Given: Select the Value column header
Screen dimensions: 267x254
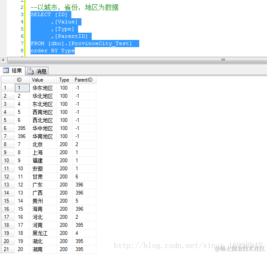Looking at the screenshot, I should (x=43, y=80).
